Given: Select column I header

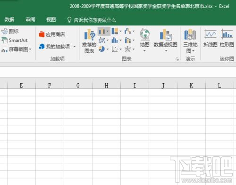Looking at the screenshot, I should [135, 86].
